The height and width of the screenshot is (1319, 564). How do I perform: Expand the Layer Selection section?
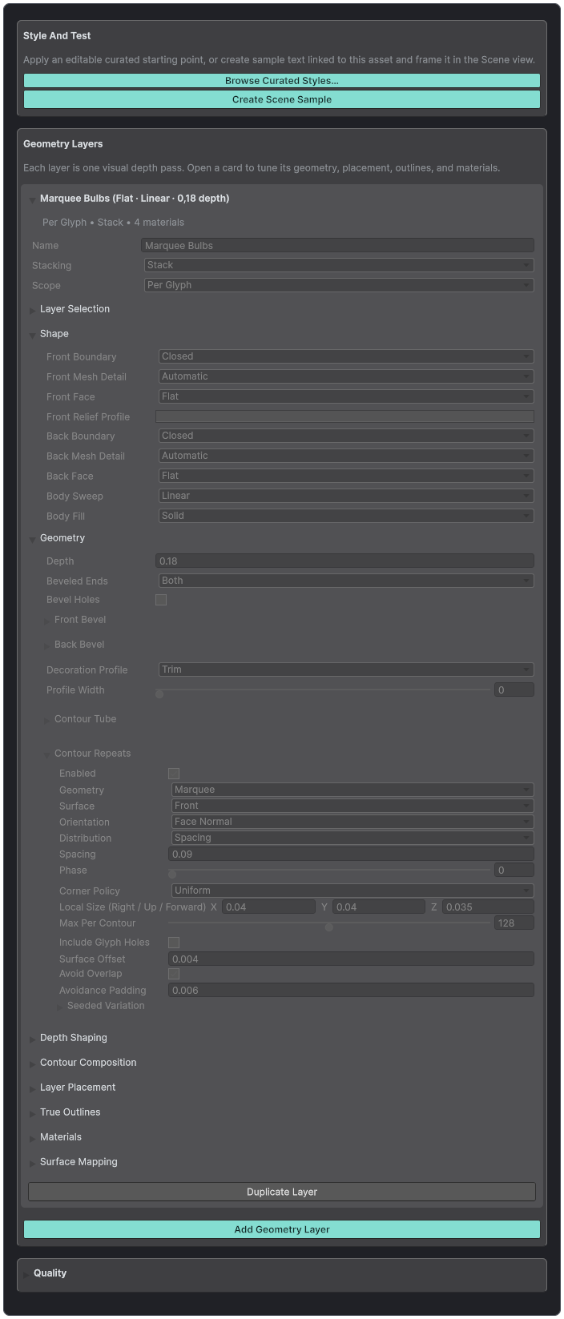[32, 310]
